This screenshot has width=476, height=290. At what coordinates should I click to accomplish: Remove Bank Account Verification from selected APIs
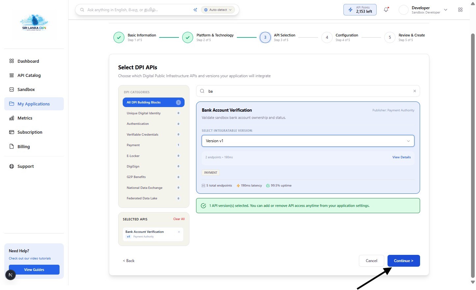coord(179,232)
